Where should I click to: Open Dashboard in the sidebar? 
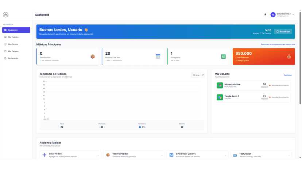[x=16, y=30]
